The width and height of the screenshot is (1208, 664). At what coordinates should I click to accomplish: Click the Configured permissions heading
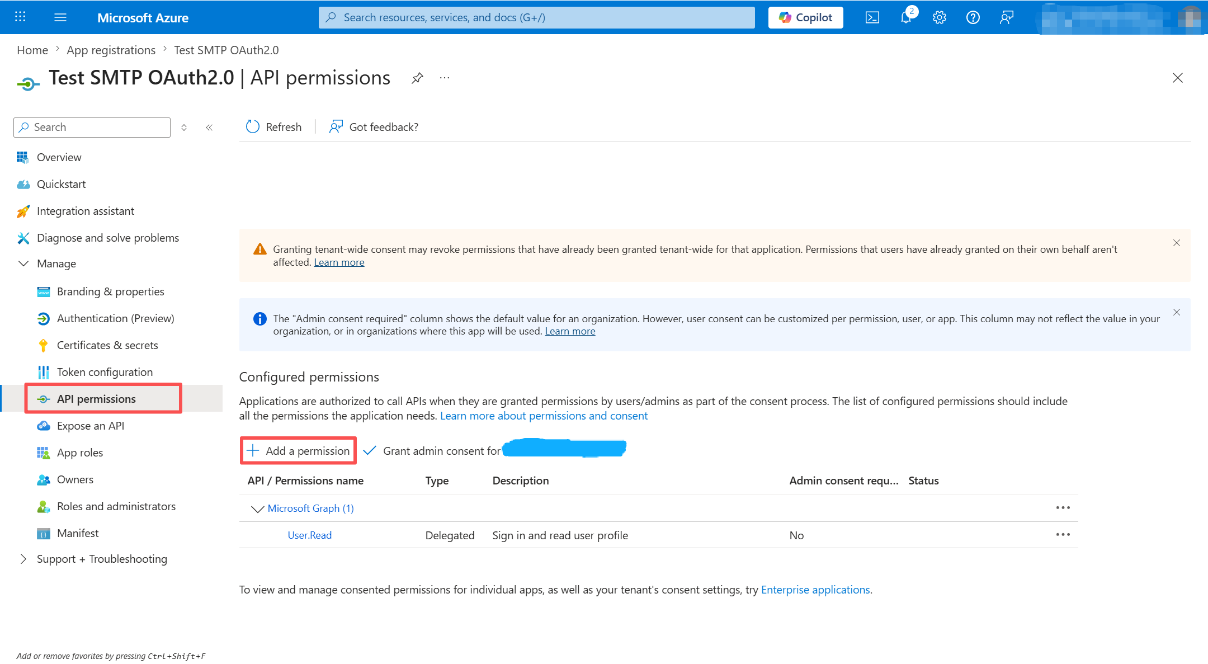click(309, 377)
